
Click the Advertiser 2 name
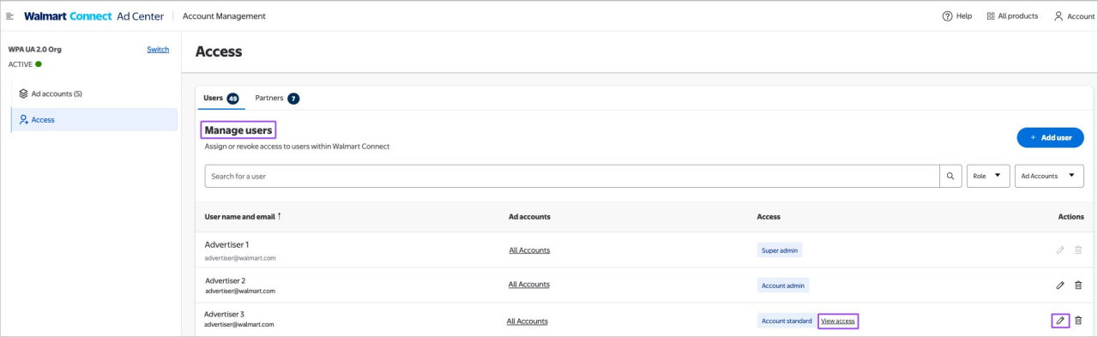click(x=225, y=280)
